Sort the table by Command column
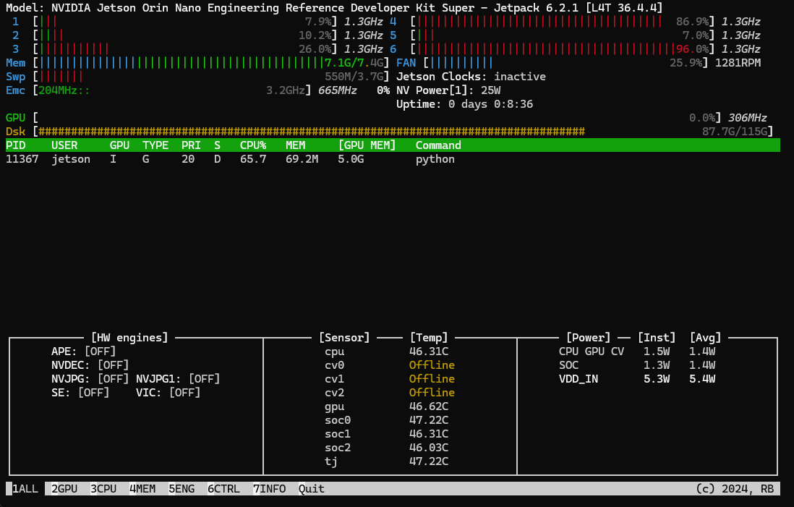Image resolution: width=794 pixels, height=507 pixels. [x=437, y=145]
